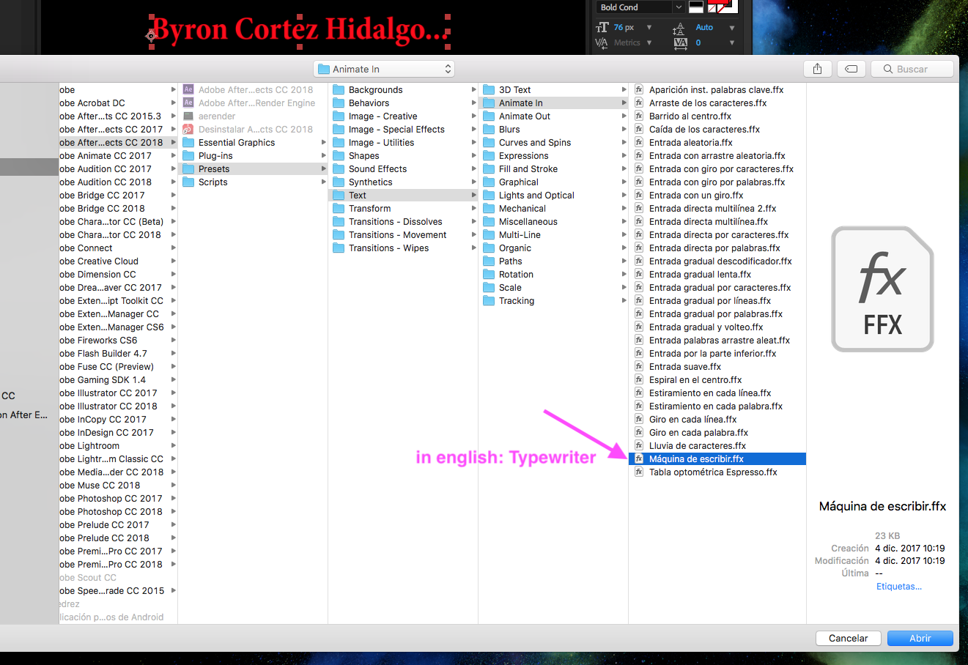Click the Buscar search field
This screenshot has width=968, height=665.
click(912, 69)
